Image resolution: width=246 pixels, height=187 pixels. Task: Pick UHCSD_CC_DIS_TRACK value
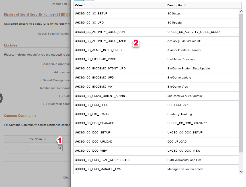(92, 114)
